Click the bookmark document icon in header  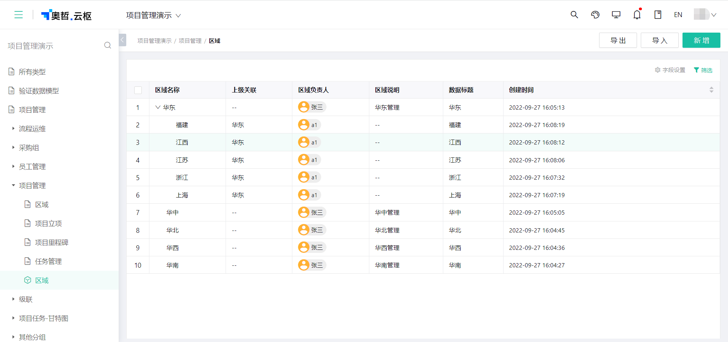(658, 15)
